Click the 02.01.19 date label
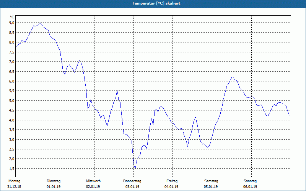Image resolution: width=306 pixels, height=191 pixels. click(93, 187)
